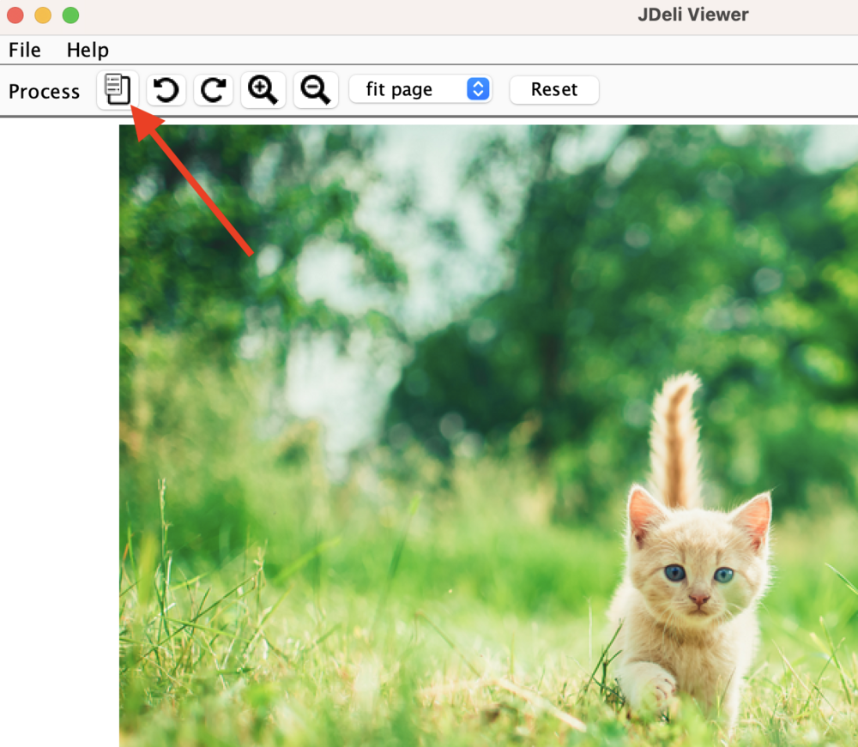This screenshot has height=747, width=858.
Task: Click the yellow minimize window control
Action: pos(43,15)
